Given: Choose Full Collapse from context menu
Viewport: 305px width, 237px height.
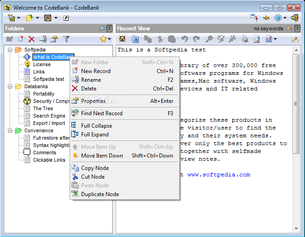Looking at the screenshot, I should [x=124, y=126].
